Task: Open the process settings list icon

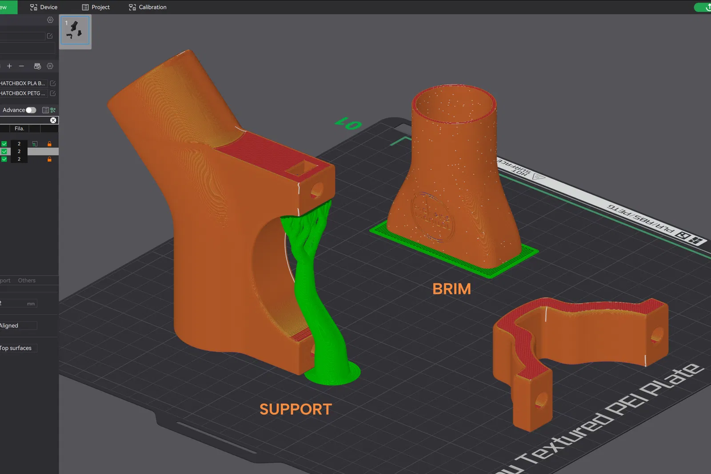Action: click(45, 110)
